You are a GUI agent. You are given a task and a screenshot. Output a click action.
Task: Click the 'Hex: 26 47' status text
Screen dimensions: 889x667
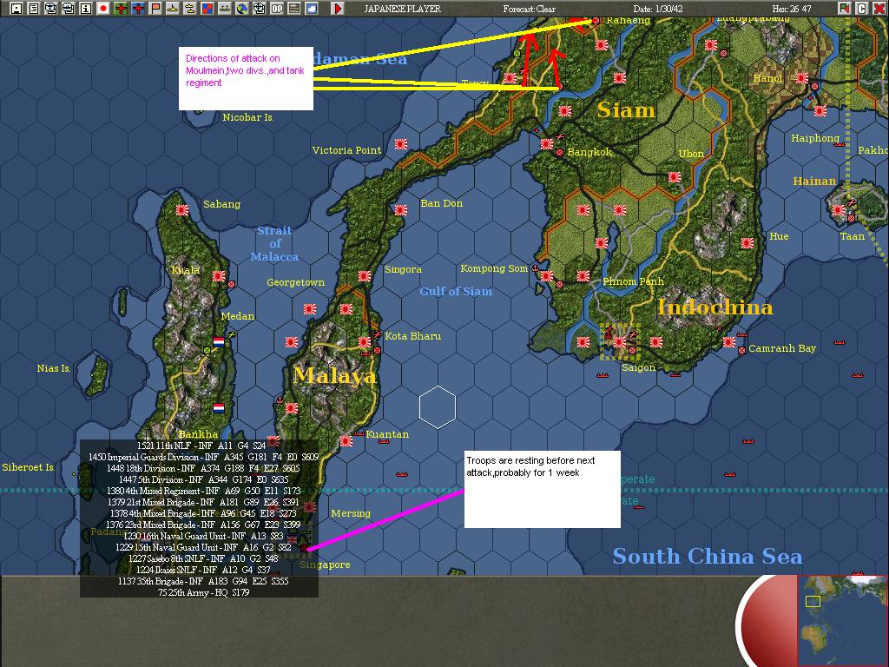(x=792, y=9)
